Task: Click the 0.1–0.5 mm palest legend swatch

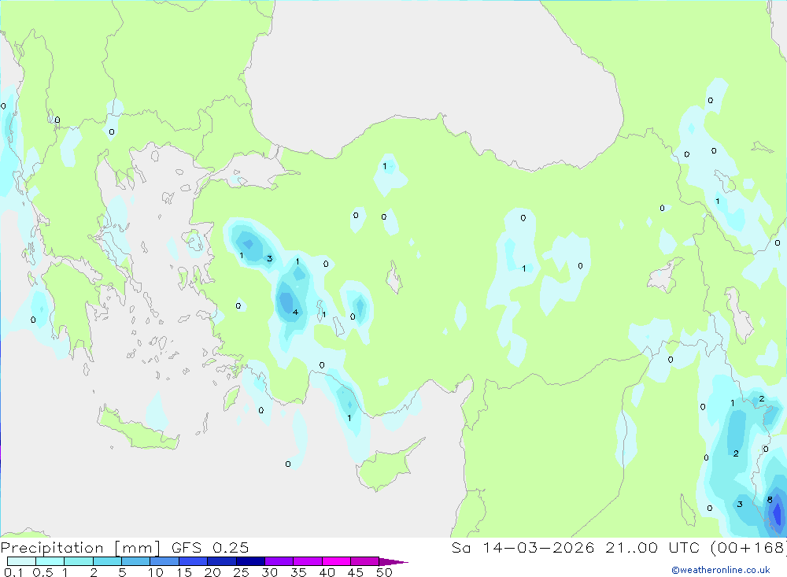Action: 21,561
